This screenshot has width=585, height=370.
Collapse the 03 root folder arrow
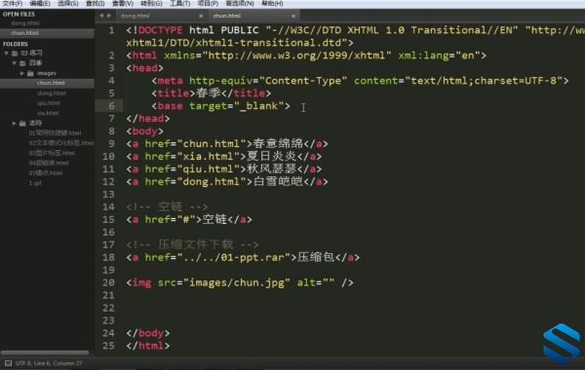(x=7, y=54)
